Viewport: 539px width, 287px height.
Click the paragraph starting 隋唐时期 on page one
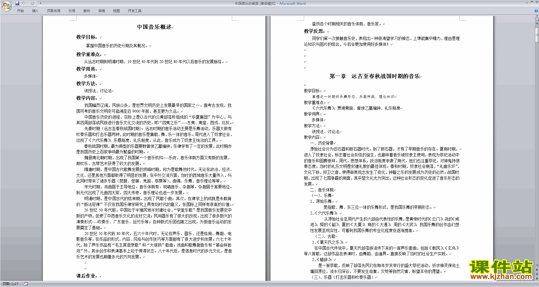point(154,175)
